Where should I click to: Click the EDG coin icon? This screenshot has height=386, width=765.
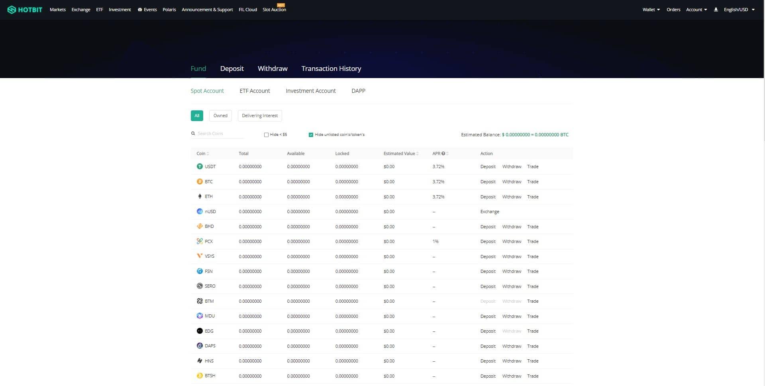(200, 331)
